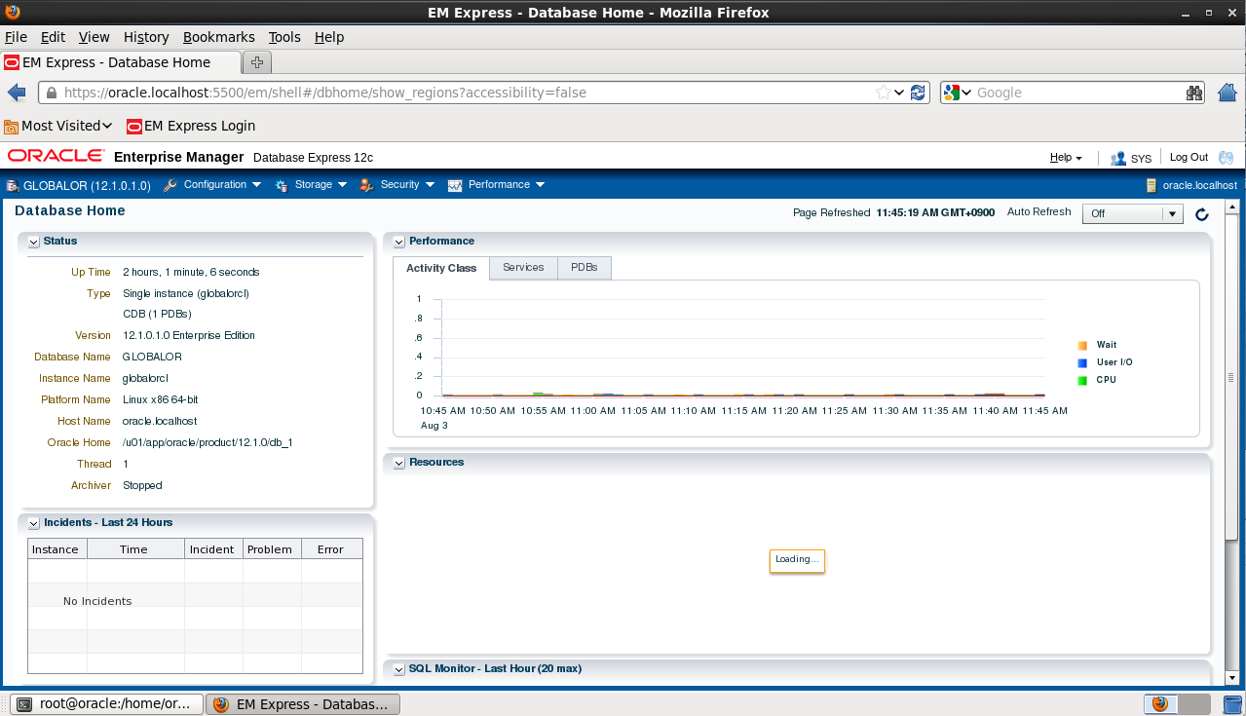Collapse the SQL Monitor panel
The height and width of the screenshot is (716, 1246).
point(399,669)
